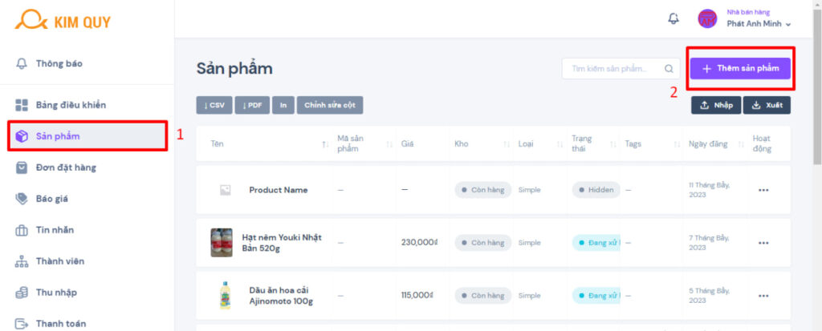The image size is (822, 331).
Task: Open the actions menu for Hạt nêm Youki row
Action: click(x=763, y=243)
